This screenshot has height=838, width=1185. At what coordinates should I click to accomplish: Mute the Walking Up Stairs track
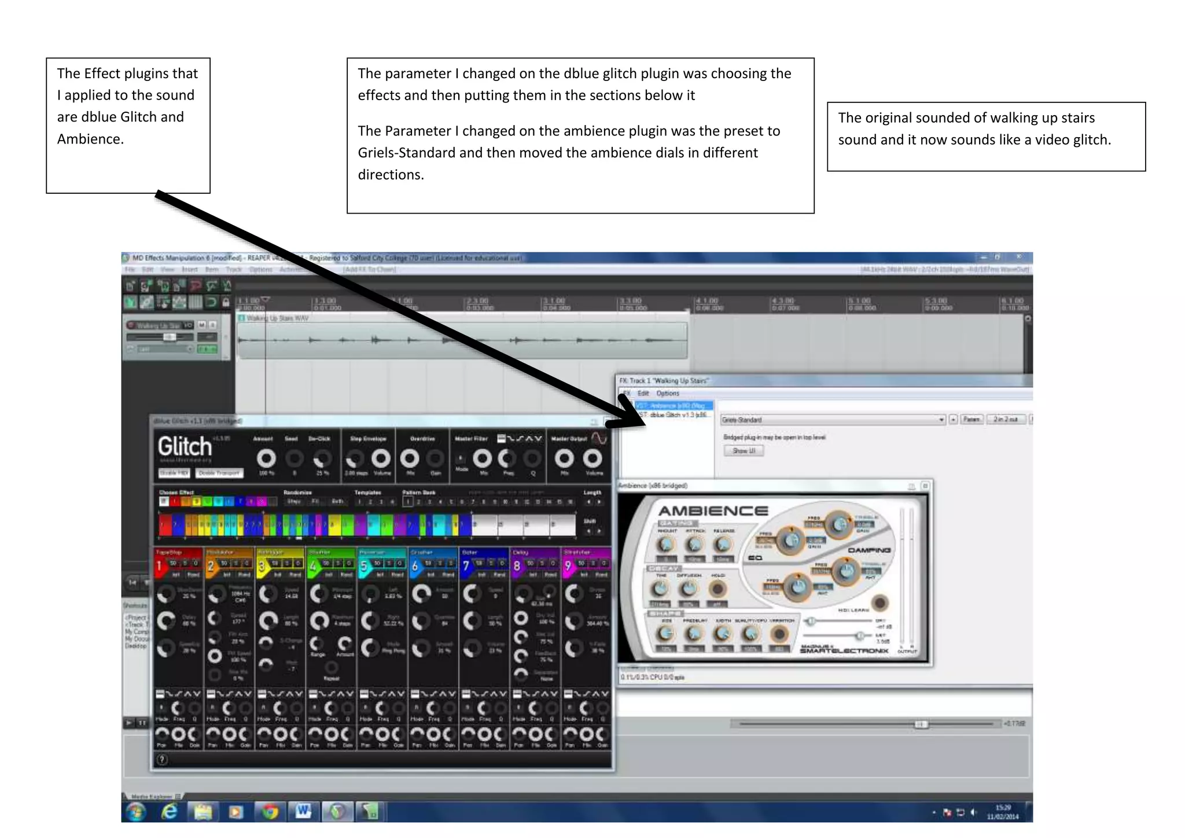[202, 325]
